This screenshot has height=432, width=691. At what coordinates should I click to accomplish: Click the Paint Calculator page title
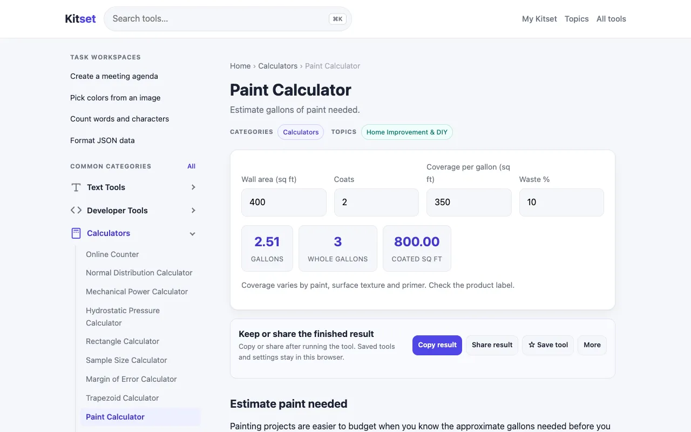[x=290, y=90]
